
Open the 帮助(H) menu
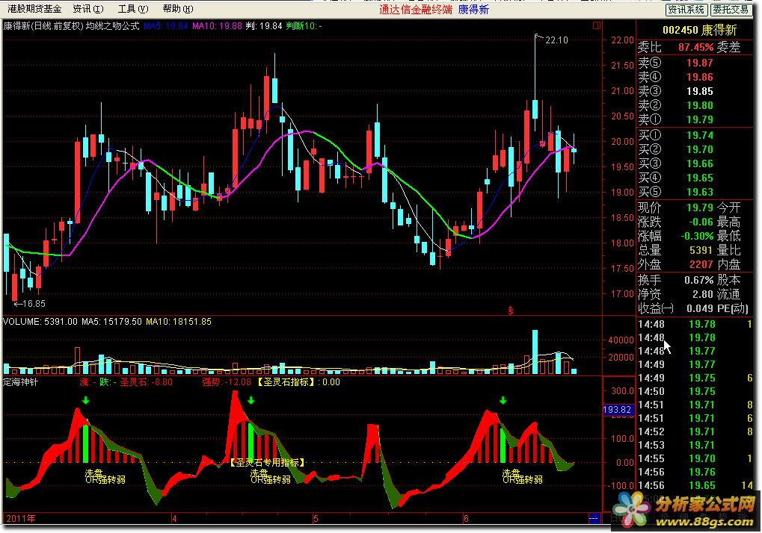pyautogui.click(x=178, y=9)
